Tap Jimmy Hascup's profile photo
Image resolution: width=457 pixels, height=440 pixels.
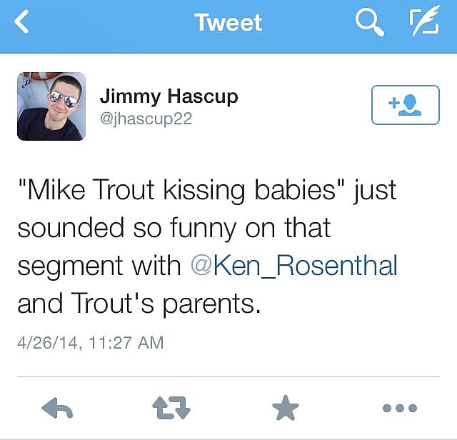51,106
